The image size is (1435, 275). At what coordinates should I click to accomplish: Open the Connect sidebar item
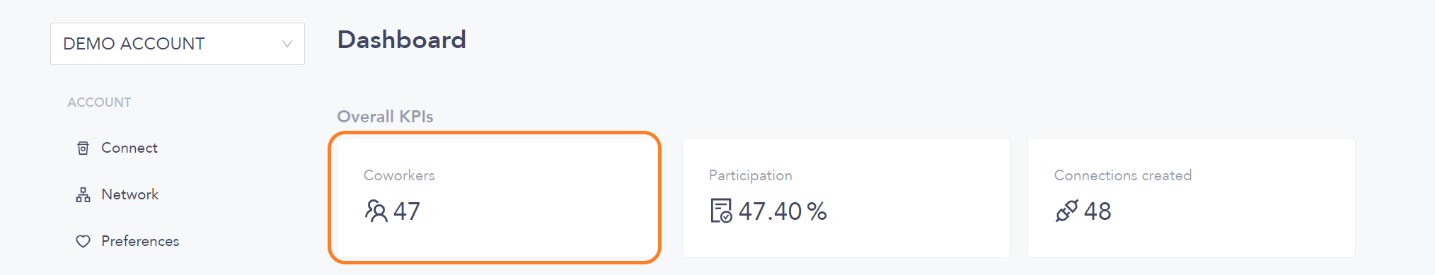pos(129,148)
